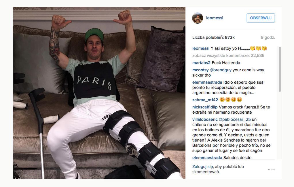Screen dimensions: 294x187
Task: Open first elemmaestrada commenter profile
Action: (x=207, y=82)
